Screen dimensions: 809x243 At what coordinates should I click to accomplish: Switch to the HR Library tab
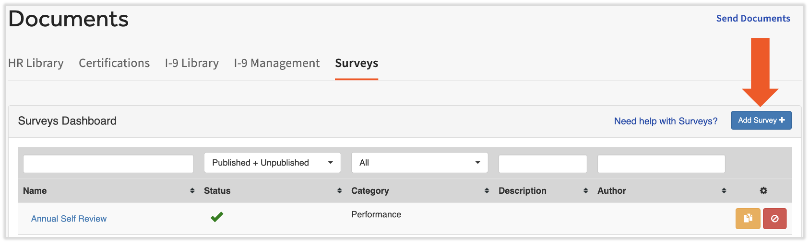[36, 63]
